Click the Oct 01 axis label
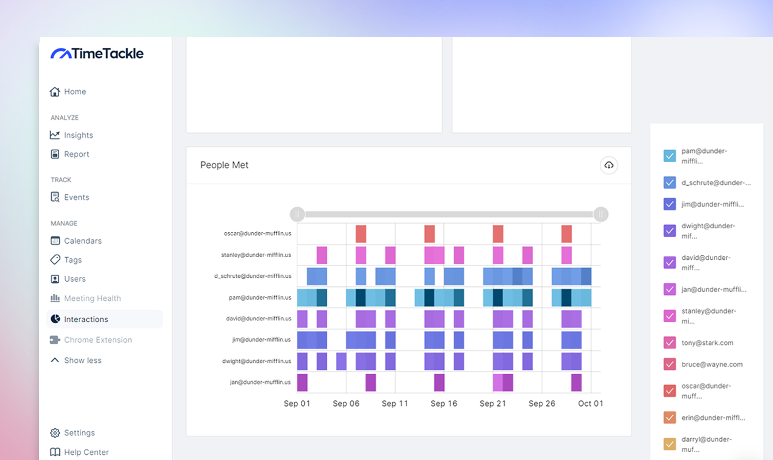Screen dimensions: 773x460 pos(591,404)
